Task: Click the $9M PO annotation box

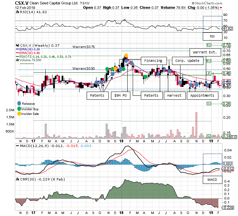Action: coord(121,96)
